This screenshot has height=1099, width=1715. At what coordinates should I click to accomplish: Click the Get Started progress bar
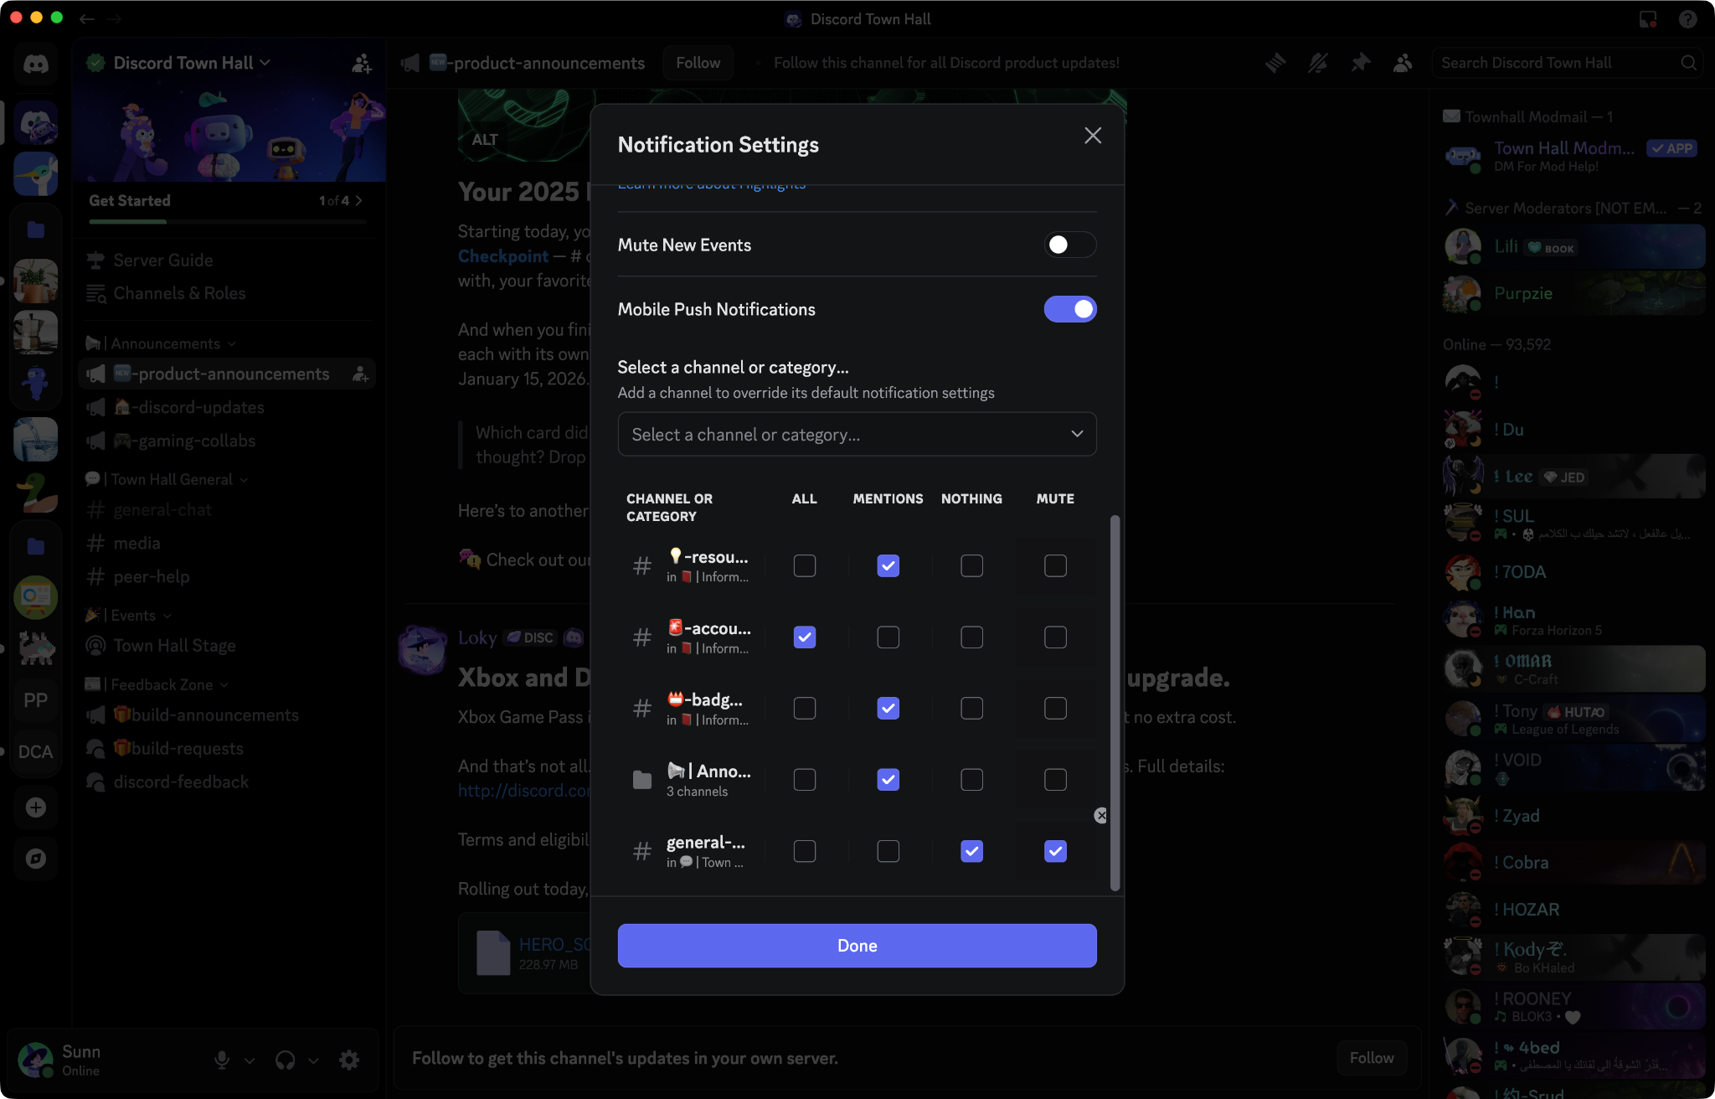point(228,222)
